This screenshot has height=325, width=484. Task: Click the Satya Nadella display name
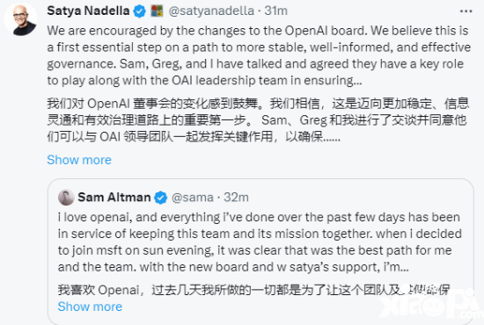tap(88, 11)
